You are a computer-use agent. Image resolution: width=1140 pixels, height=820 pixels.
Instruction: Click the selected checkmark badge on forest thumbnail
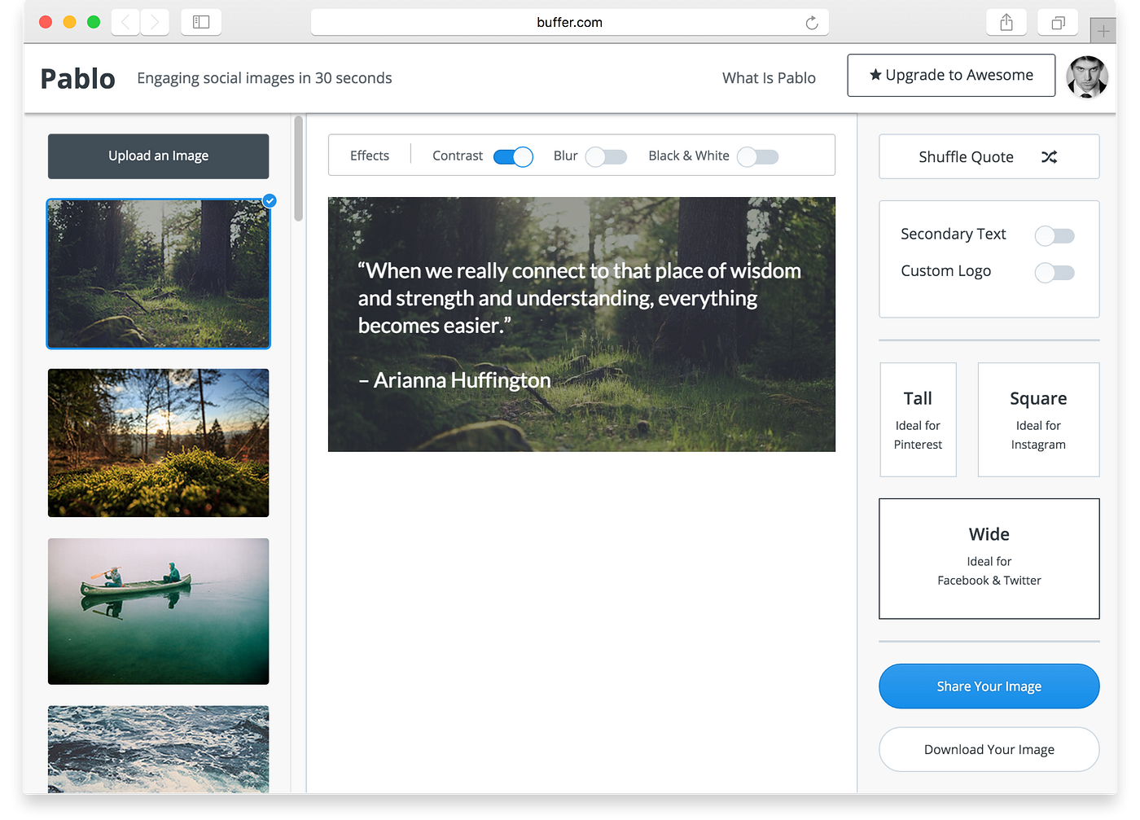tap(270, 200)
